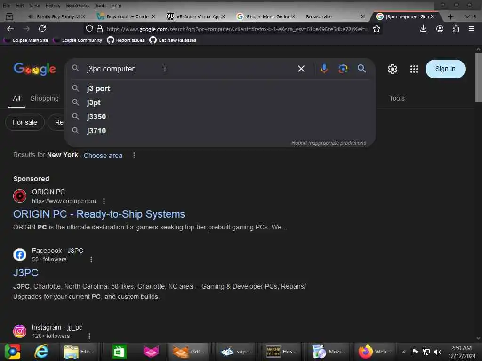Open the Help menu
The width and height of the screenshot is (482, 361).
click(x=116, y=6)
